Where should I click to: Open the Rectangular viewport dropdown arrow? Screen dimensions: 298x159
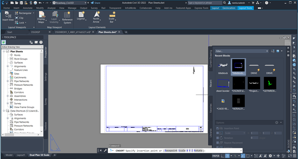pyautogui.click(x=33, y=13)
